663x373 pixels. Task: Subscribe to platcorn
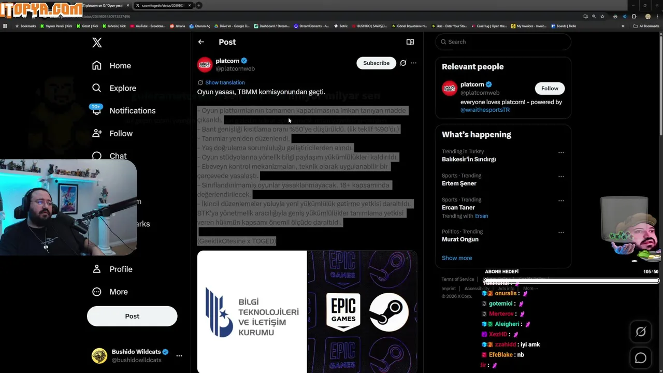(x=376, y=63)
